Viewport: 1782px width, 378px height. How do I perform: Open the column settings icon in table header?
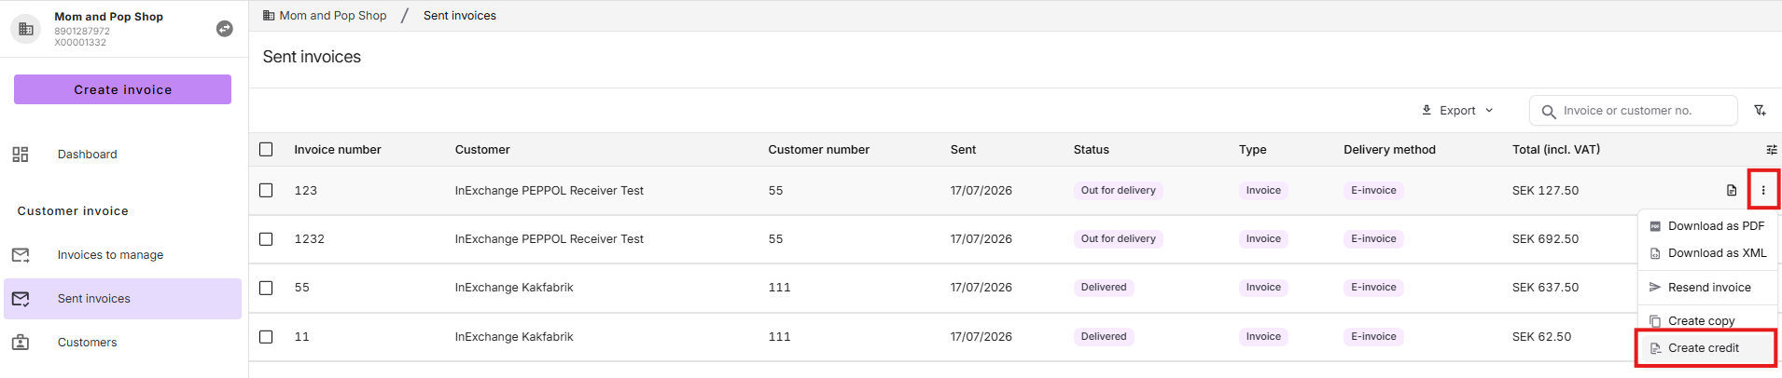(x=1772, y=150)
